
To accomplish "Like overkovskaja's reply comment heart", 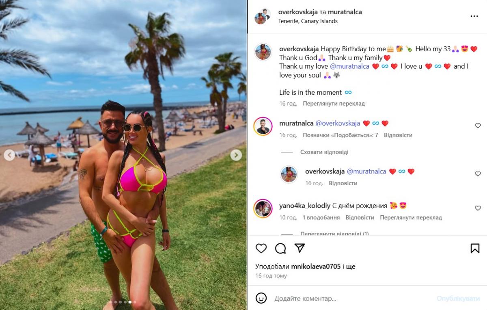I will 478,174.
